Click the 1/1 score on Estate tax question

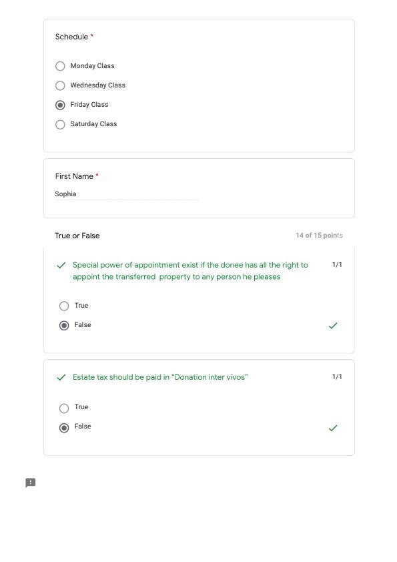[x=337, y=376]
